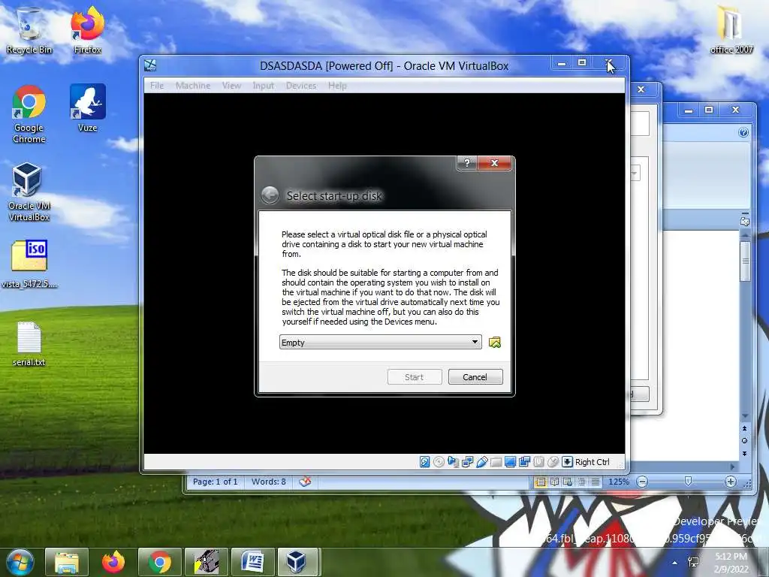
Task: Switch to Word from the taskbar
Action: [x=252, y=562]
